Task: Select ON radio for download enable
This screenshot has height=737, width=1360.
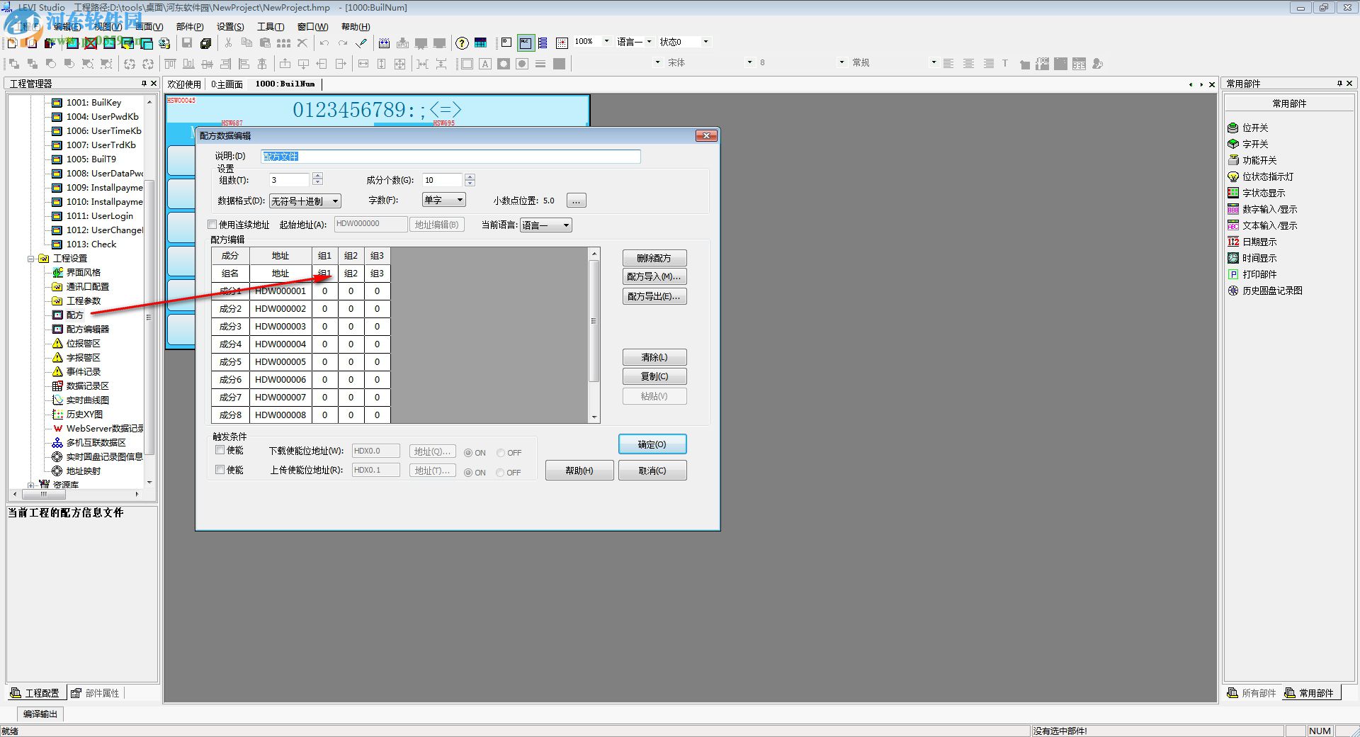Action: click(468, 453)
